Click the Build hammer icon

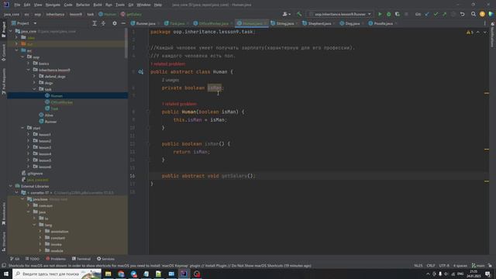[x=299, y=14]
